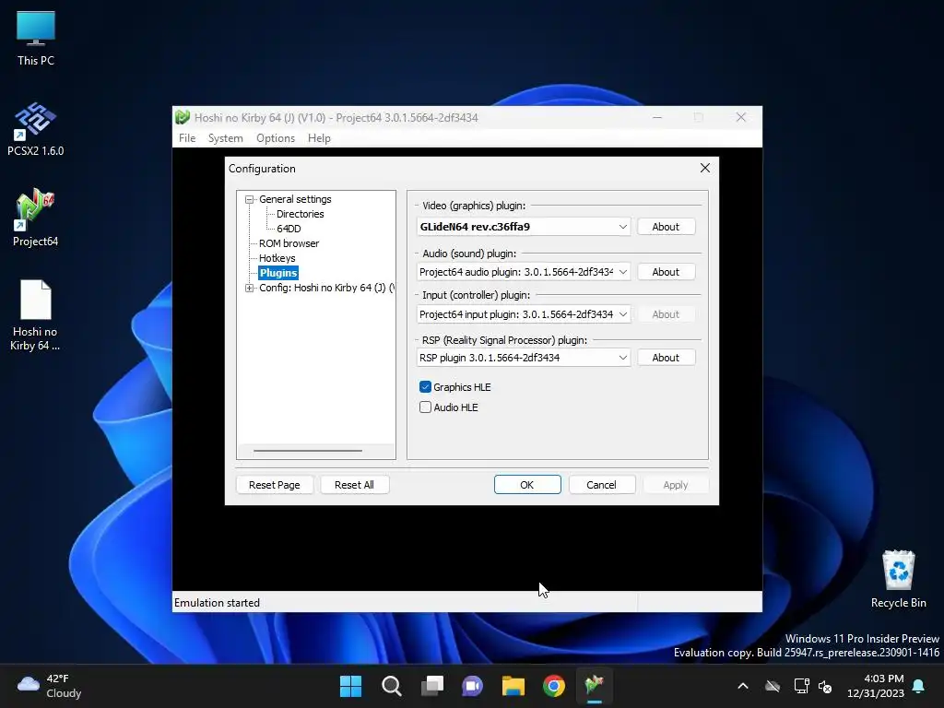Open the System menu

[226, 138]
